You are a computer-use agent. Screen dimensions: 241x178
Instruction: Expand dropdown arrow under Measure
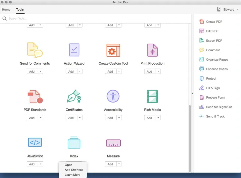[x=119, y=164]
